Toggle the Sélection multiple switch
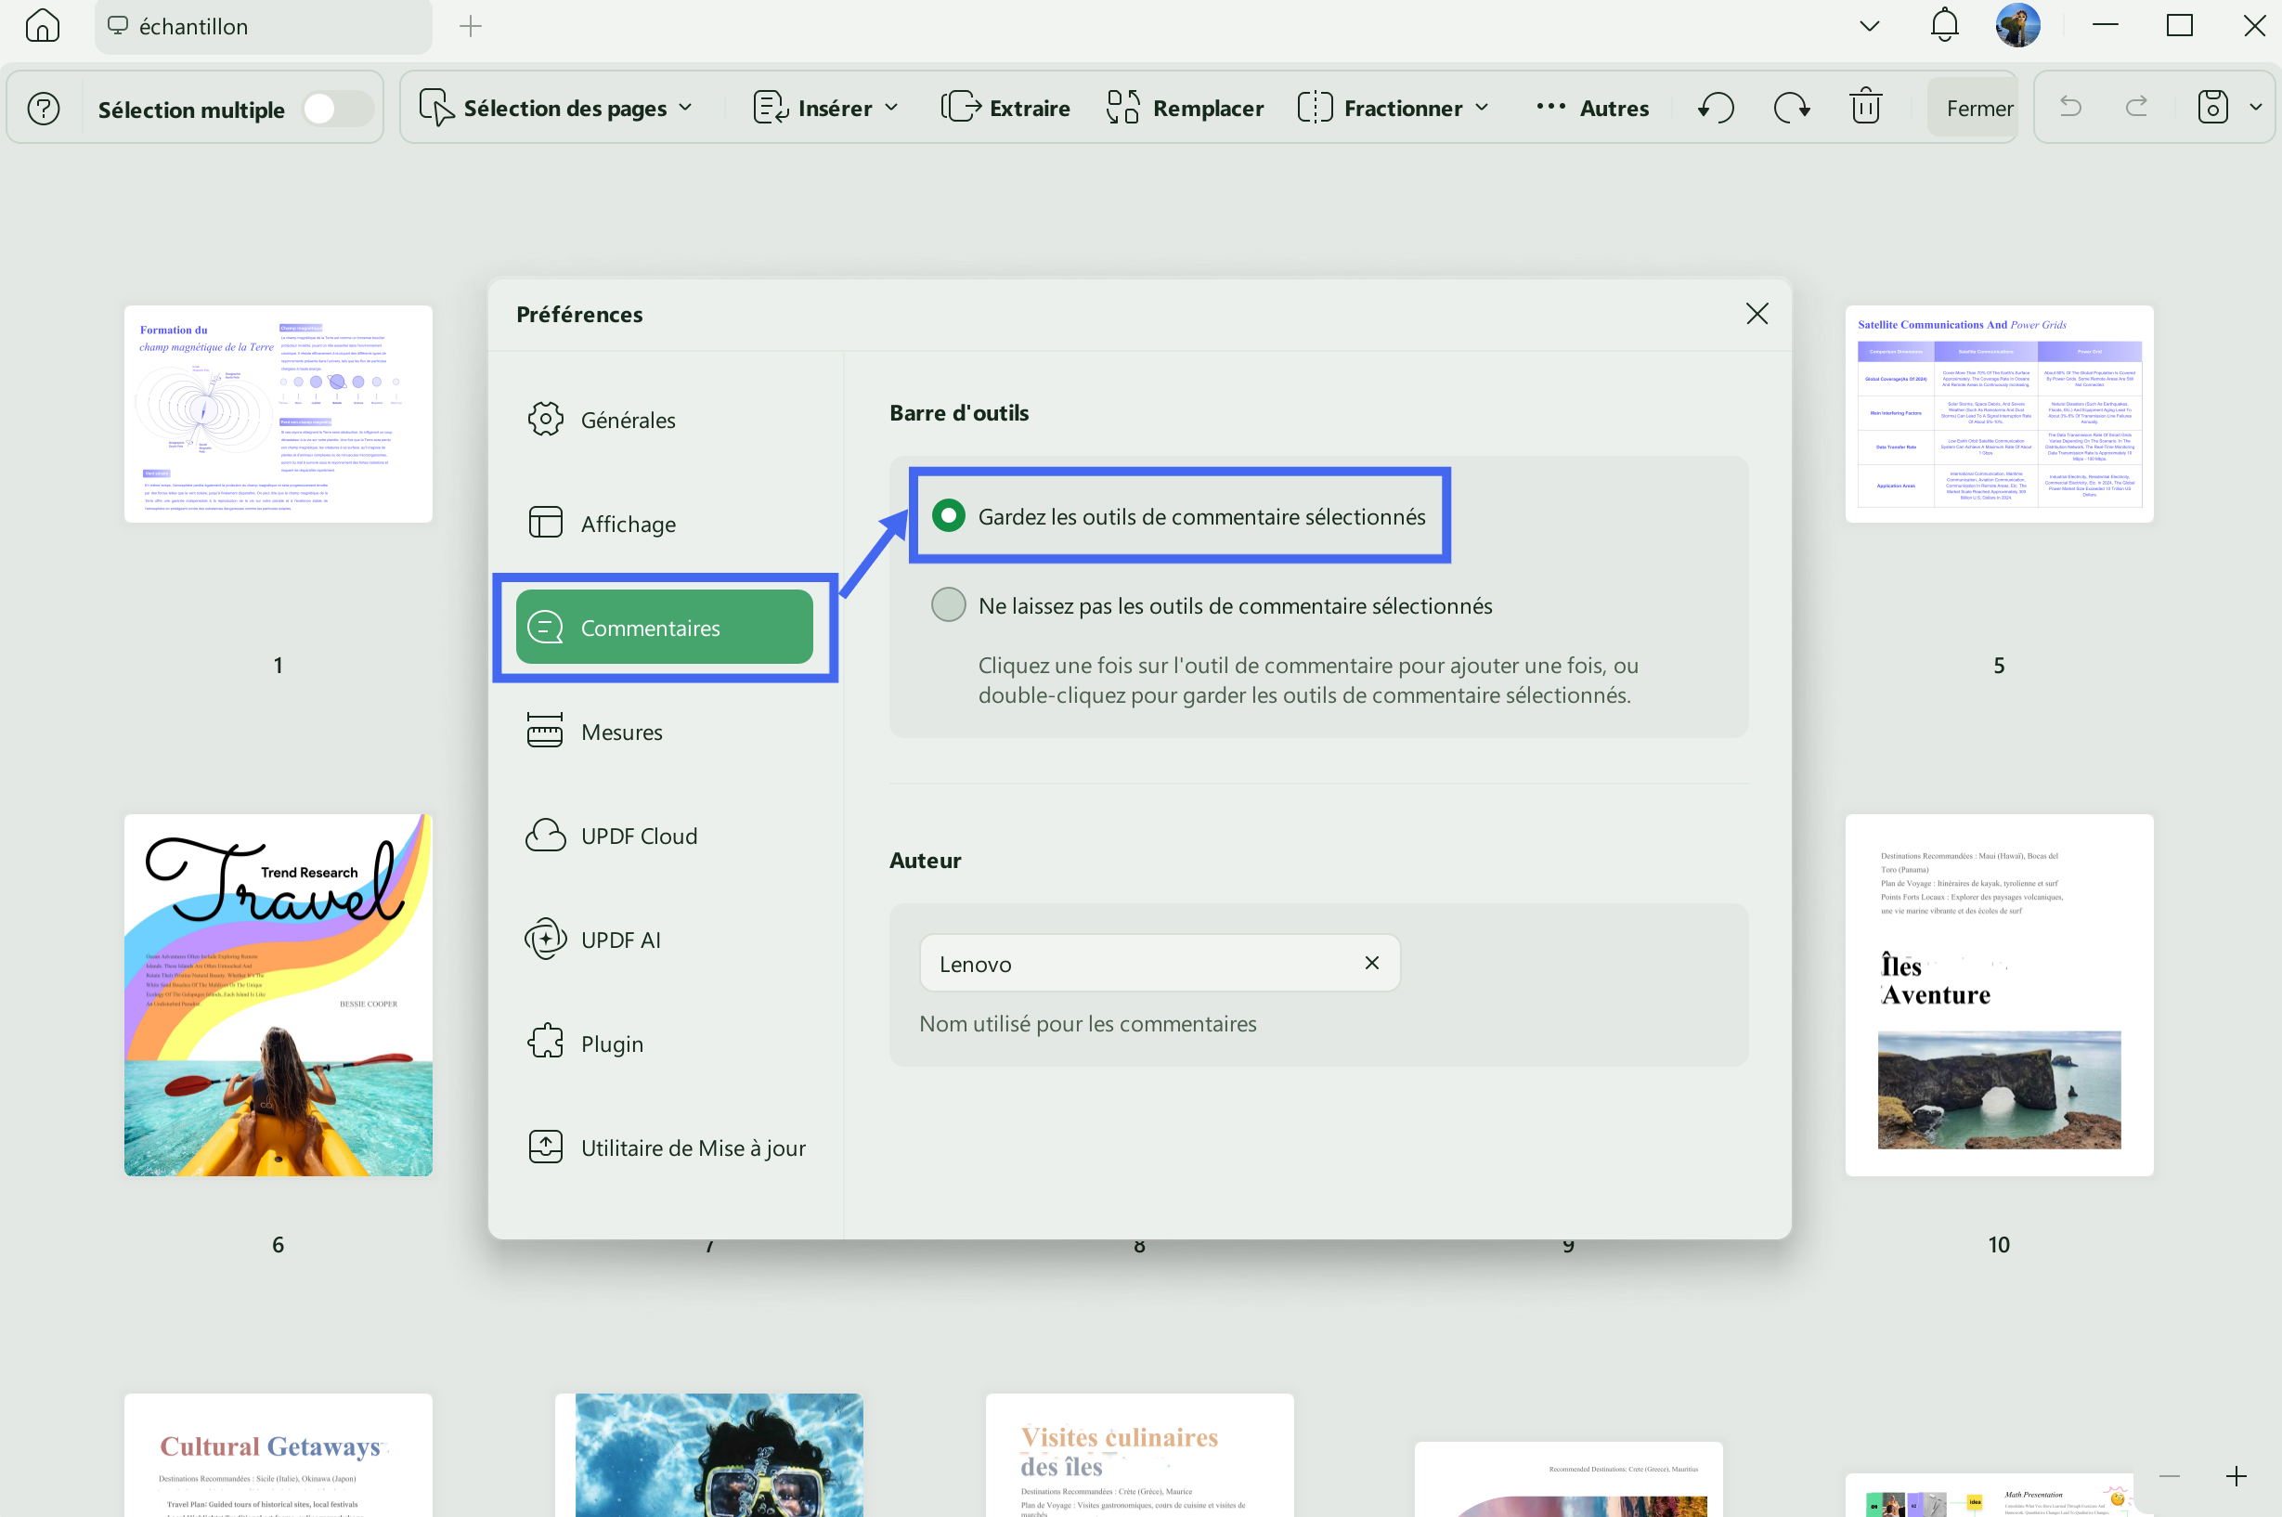The image size is (2282, 1517). pos(337,109)
